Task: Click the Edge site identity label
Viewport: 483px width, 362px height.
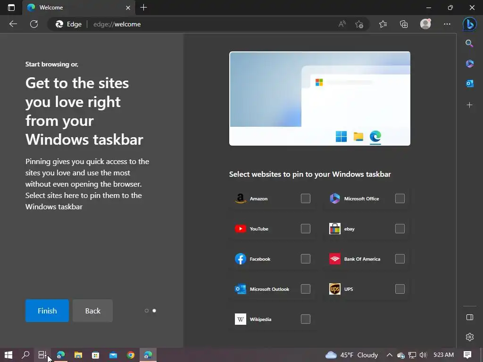Action: click(x=69, y=24)
